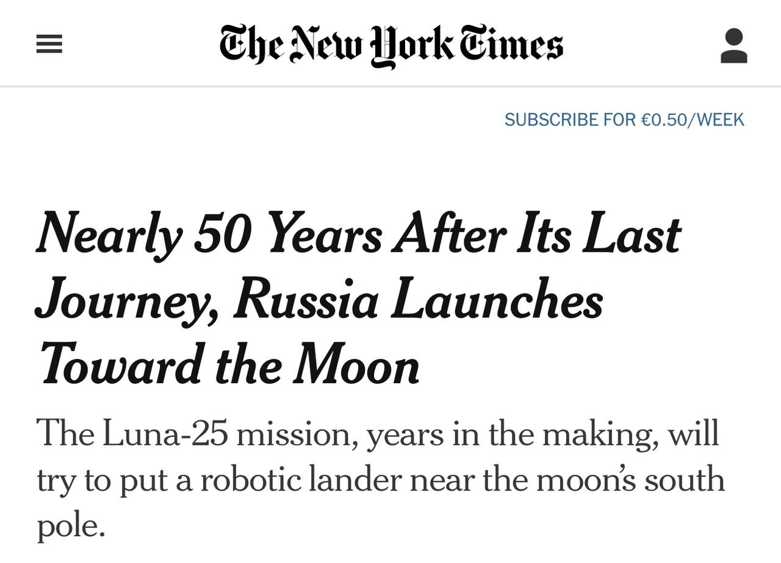This screenshot has width=781, height=563.
Task: Click the "€0.50" price in subscribe link
Action: pyautogui.click(x=664, y=119)
